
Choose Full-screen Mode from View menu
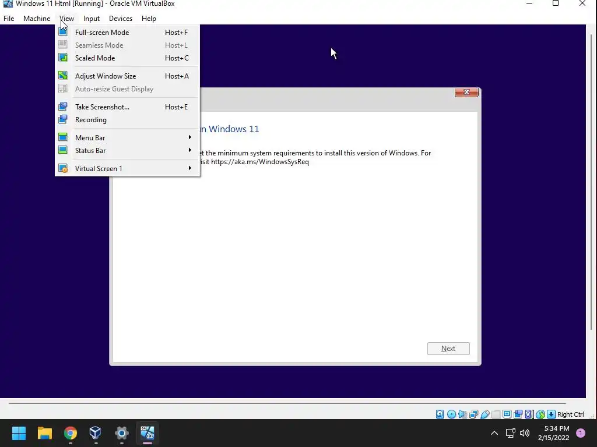pos(127,33)
